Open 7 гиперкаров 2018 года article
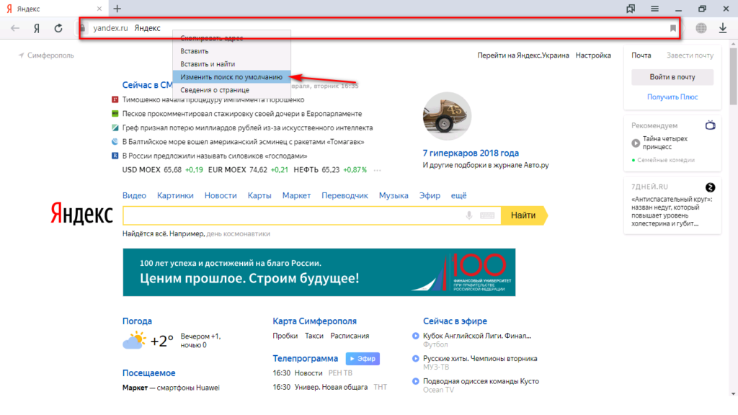 (471, 153)
